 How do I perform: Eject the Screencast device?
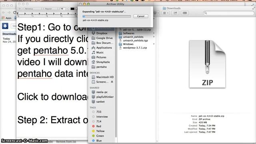[x=112, y=82]
